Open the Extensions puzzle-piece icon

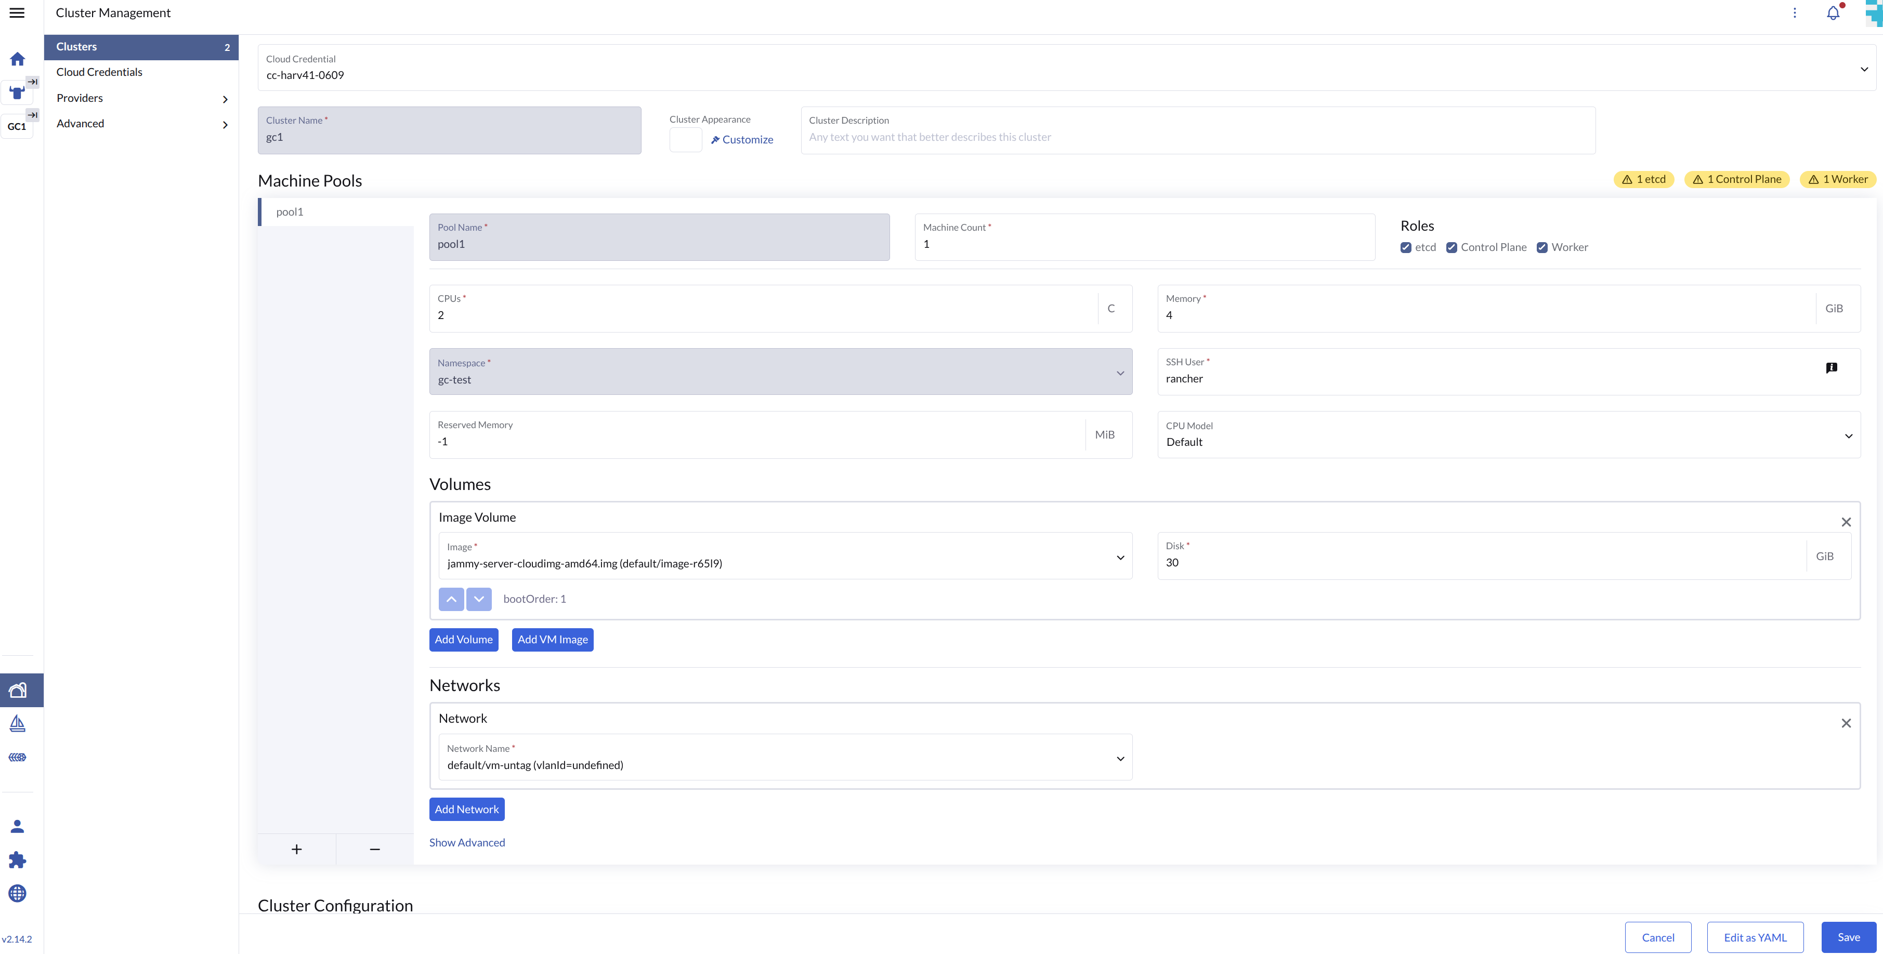coord(18,860)
